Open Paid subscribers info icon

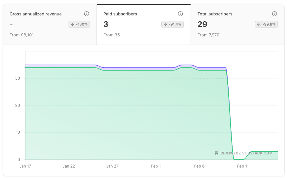click(180, 14)
